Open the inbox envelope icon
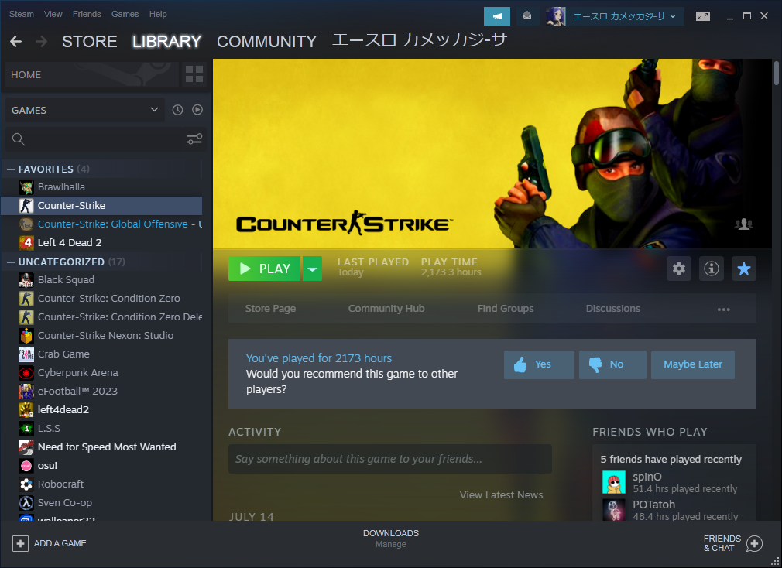 point(526,15)
